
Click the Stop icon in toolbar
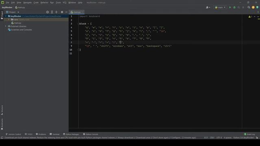(243, 7)
